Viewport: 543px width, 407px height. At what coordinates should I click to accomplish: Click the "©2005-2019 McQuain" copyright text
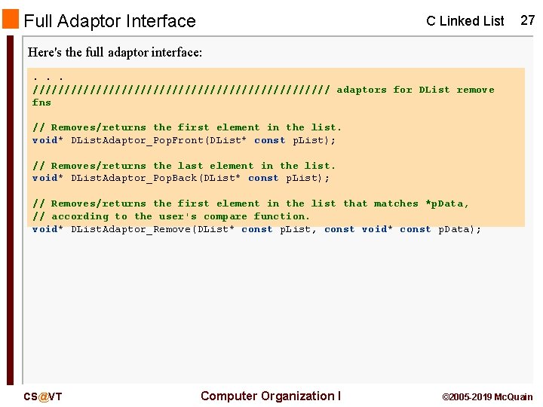(488, 397)
